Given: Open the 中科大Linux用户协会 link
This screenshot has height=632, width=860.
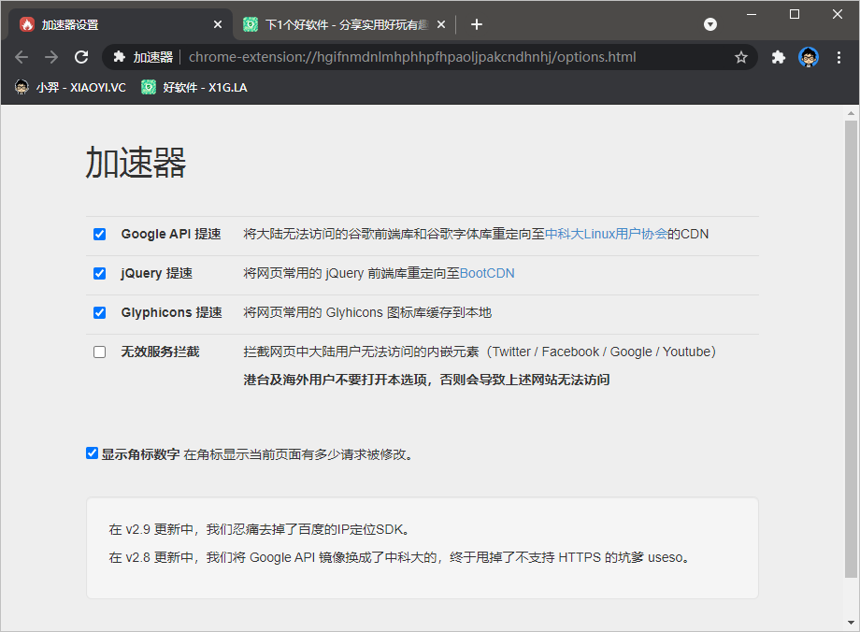Looking at the screenshot, I should click(x=606, y=235).
